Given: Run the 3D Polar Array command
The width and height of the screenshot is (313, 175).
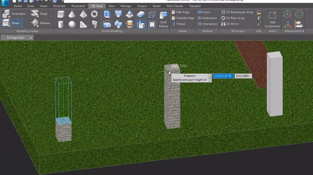Looking at the screenshot, I should [x=233, y=18].
